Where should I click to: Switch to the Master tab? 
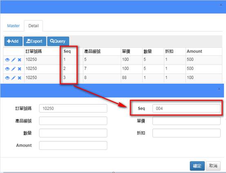[13, 26]
